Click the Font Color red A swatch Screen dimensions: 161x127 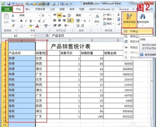pyautogui.click(x=37, y=26)
